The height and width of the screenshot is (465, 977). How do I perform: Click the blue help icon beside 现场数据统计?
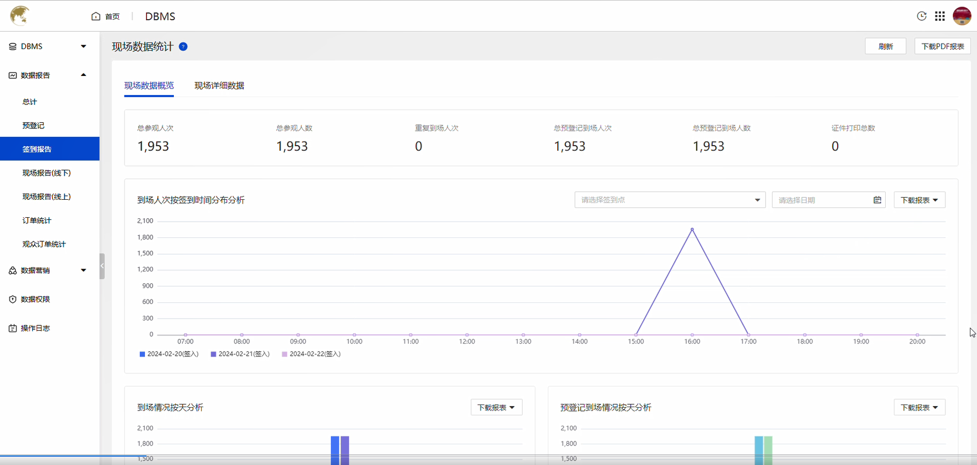coord(183,46)
